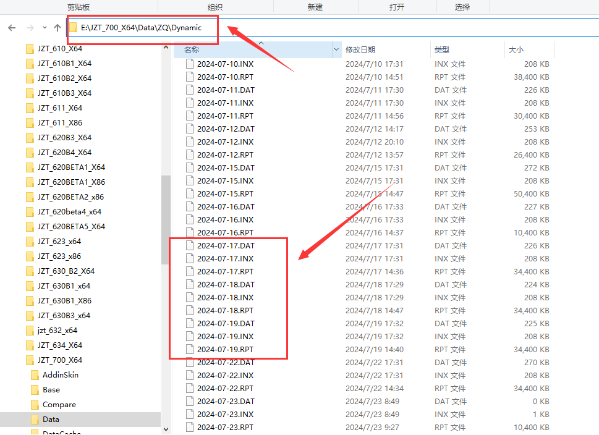
Task: Select file icon of 2024-07-10.RPT
Action: click(190, 77)
